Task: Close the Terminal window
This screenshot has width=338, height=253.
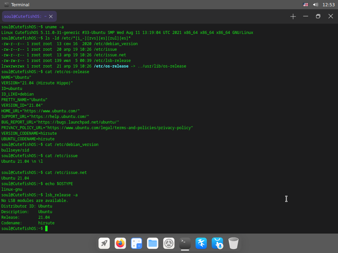Action: (331, 16)
